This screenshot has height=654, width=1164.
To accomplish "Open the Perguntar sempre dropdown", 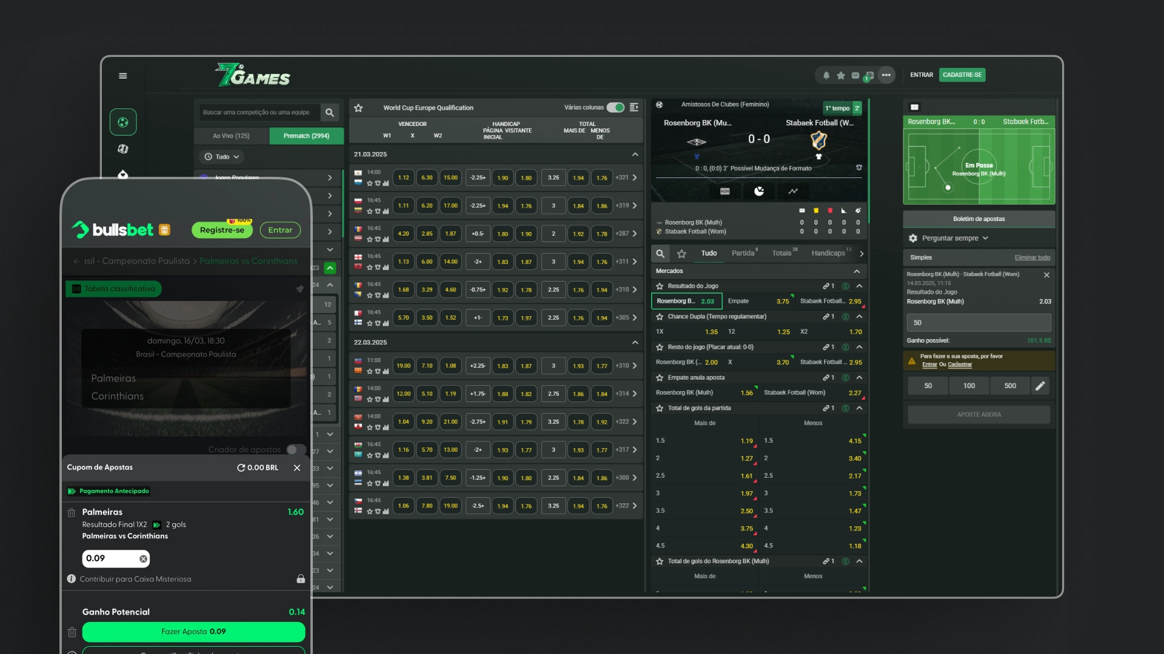I will tap(955, 238).
